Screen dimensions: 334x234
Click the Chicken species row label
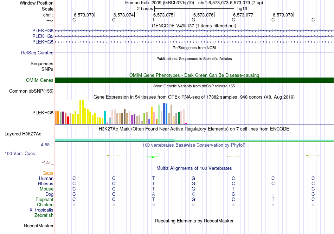coord(45,205)
